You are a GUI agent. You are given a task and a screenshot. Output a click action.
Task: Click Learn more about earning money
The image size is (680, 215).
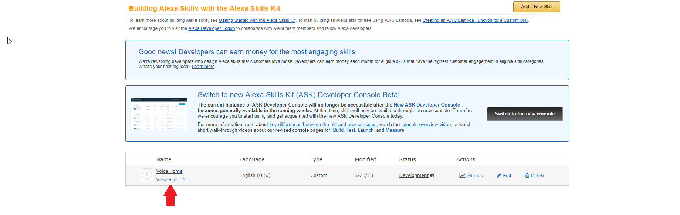[203, 67]
